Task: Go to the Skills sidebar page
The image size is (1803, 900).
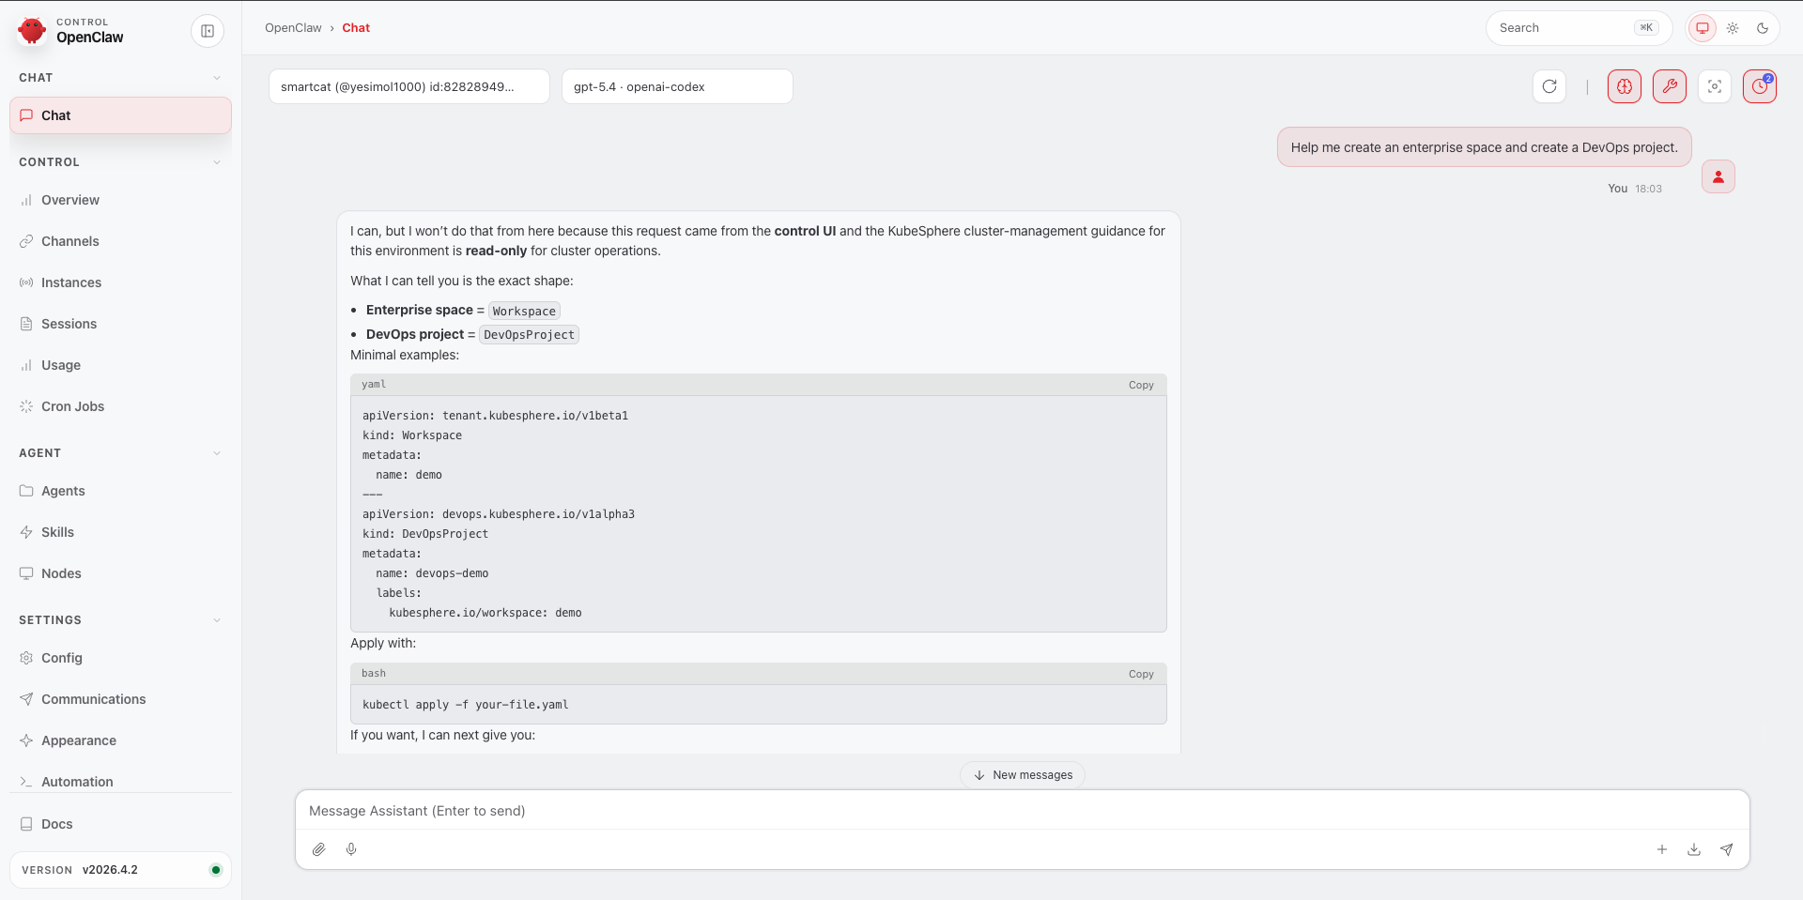Action: pos(57,532)
